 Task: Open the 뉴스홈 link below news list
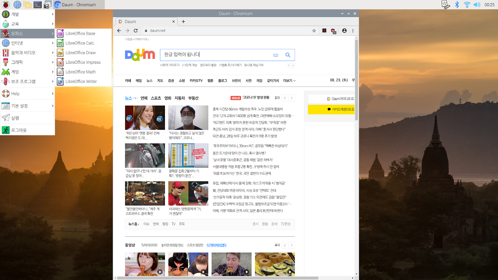(134, 224)
